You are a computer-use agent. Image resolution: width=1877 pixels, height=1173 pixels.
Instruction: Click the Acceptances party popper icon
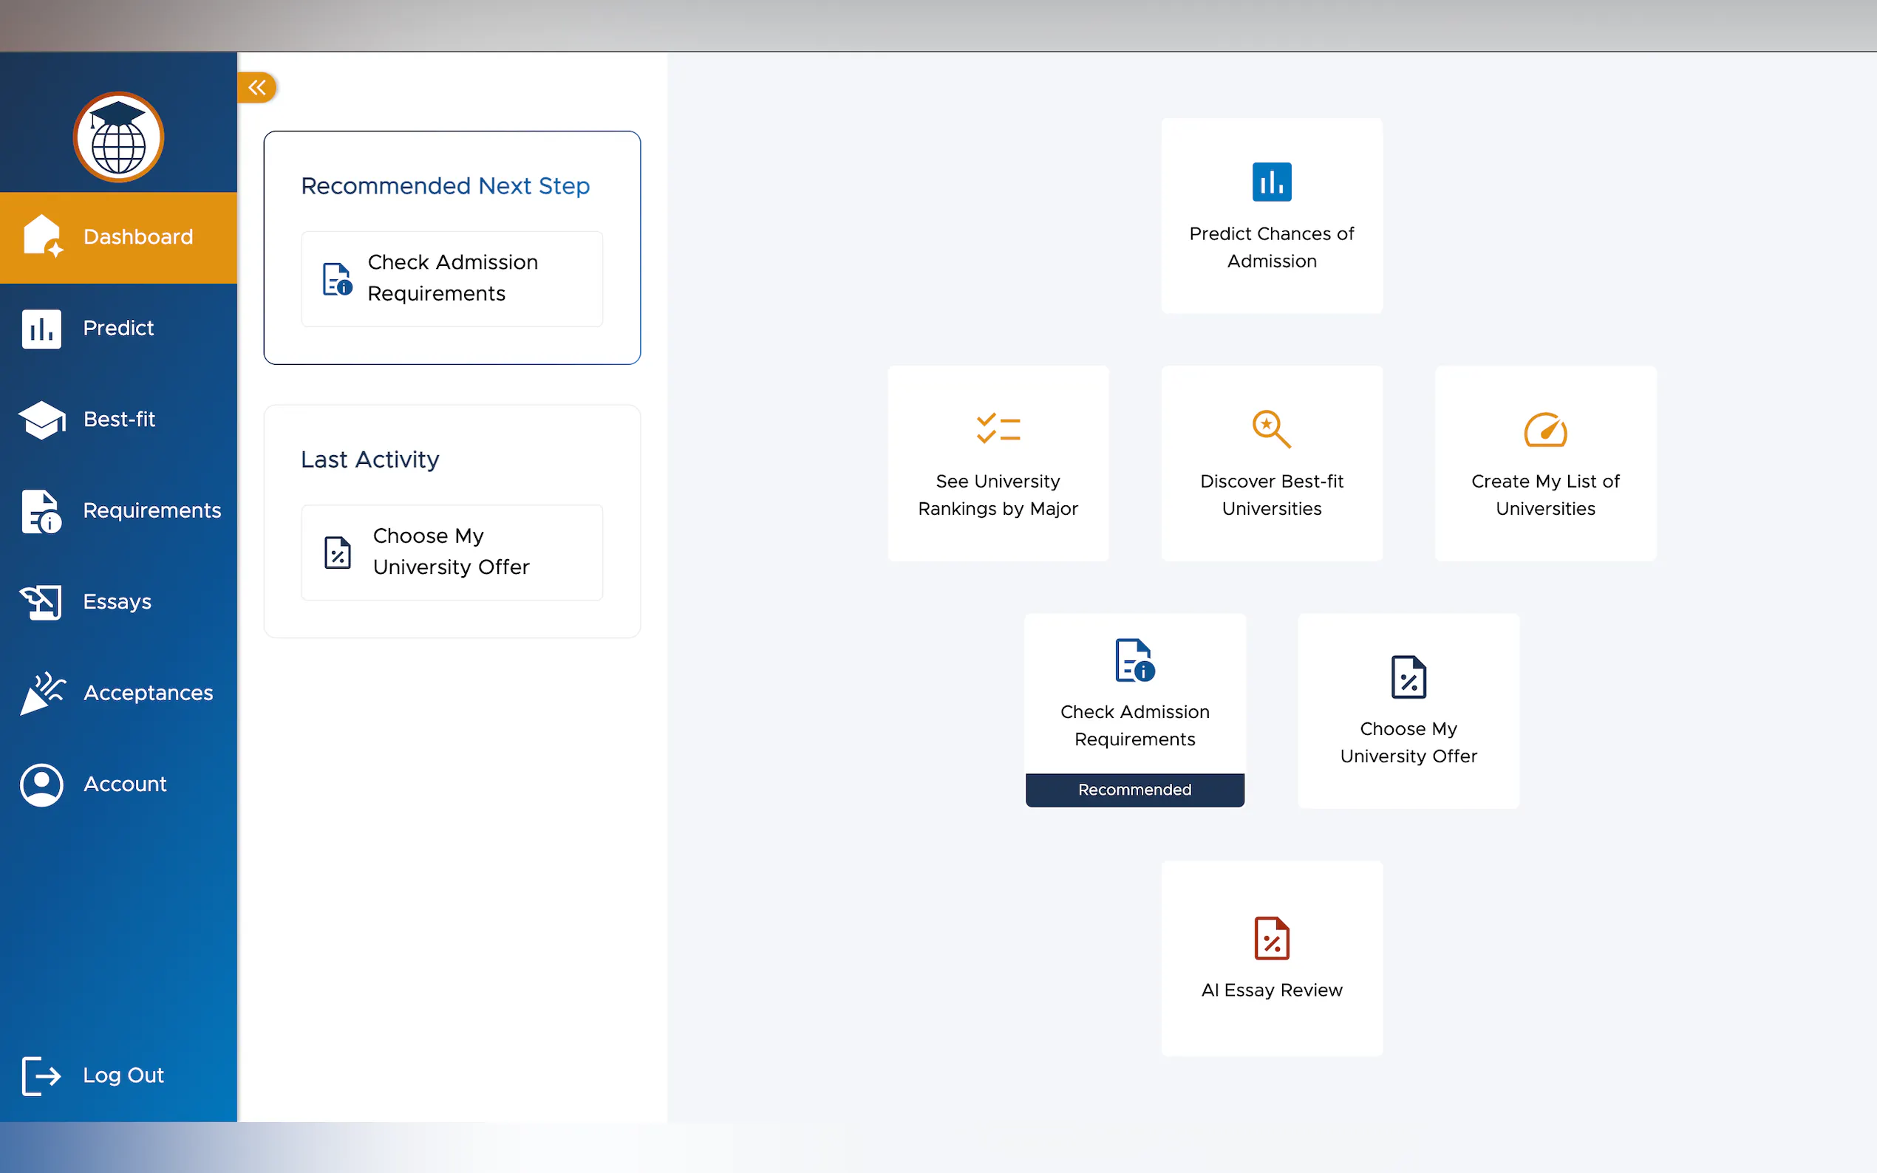click(42, 693)
